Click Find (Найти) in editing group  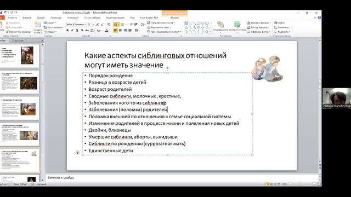(x=280, y=23)
